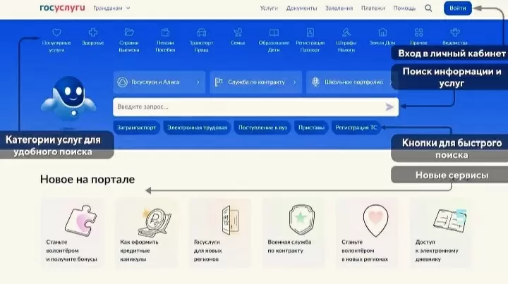Open card Как оформить кредитные каникулы
Viewport: 508px width, 284px height.
tap(147, 233)
